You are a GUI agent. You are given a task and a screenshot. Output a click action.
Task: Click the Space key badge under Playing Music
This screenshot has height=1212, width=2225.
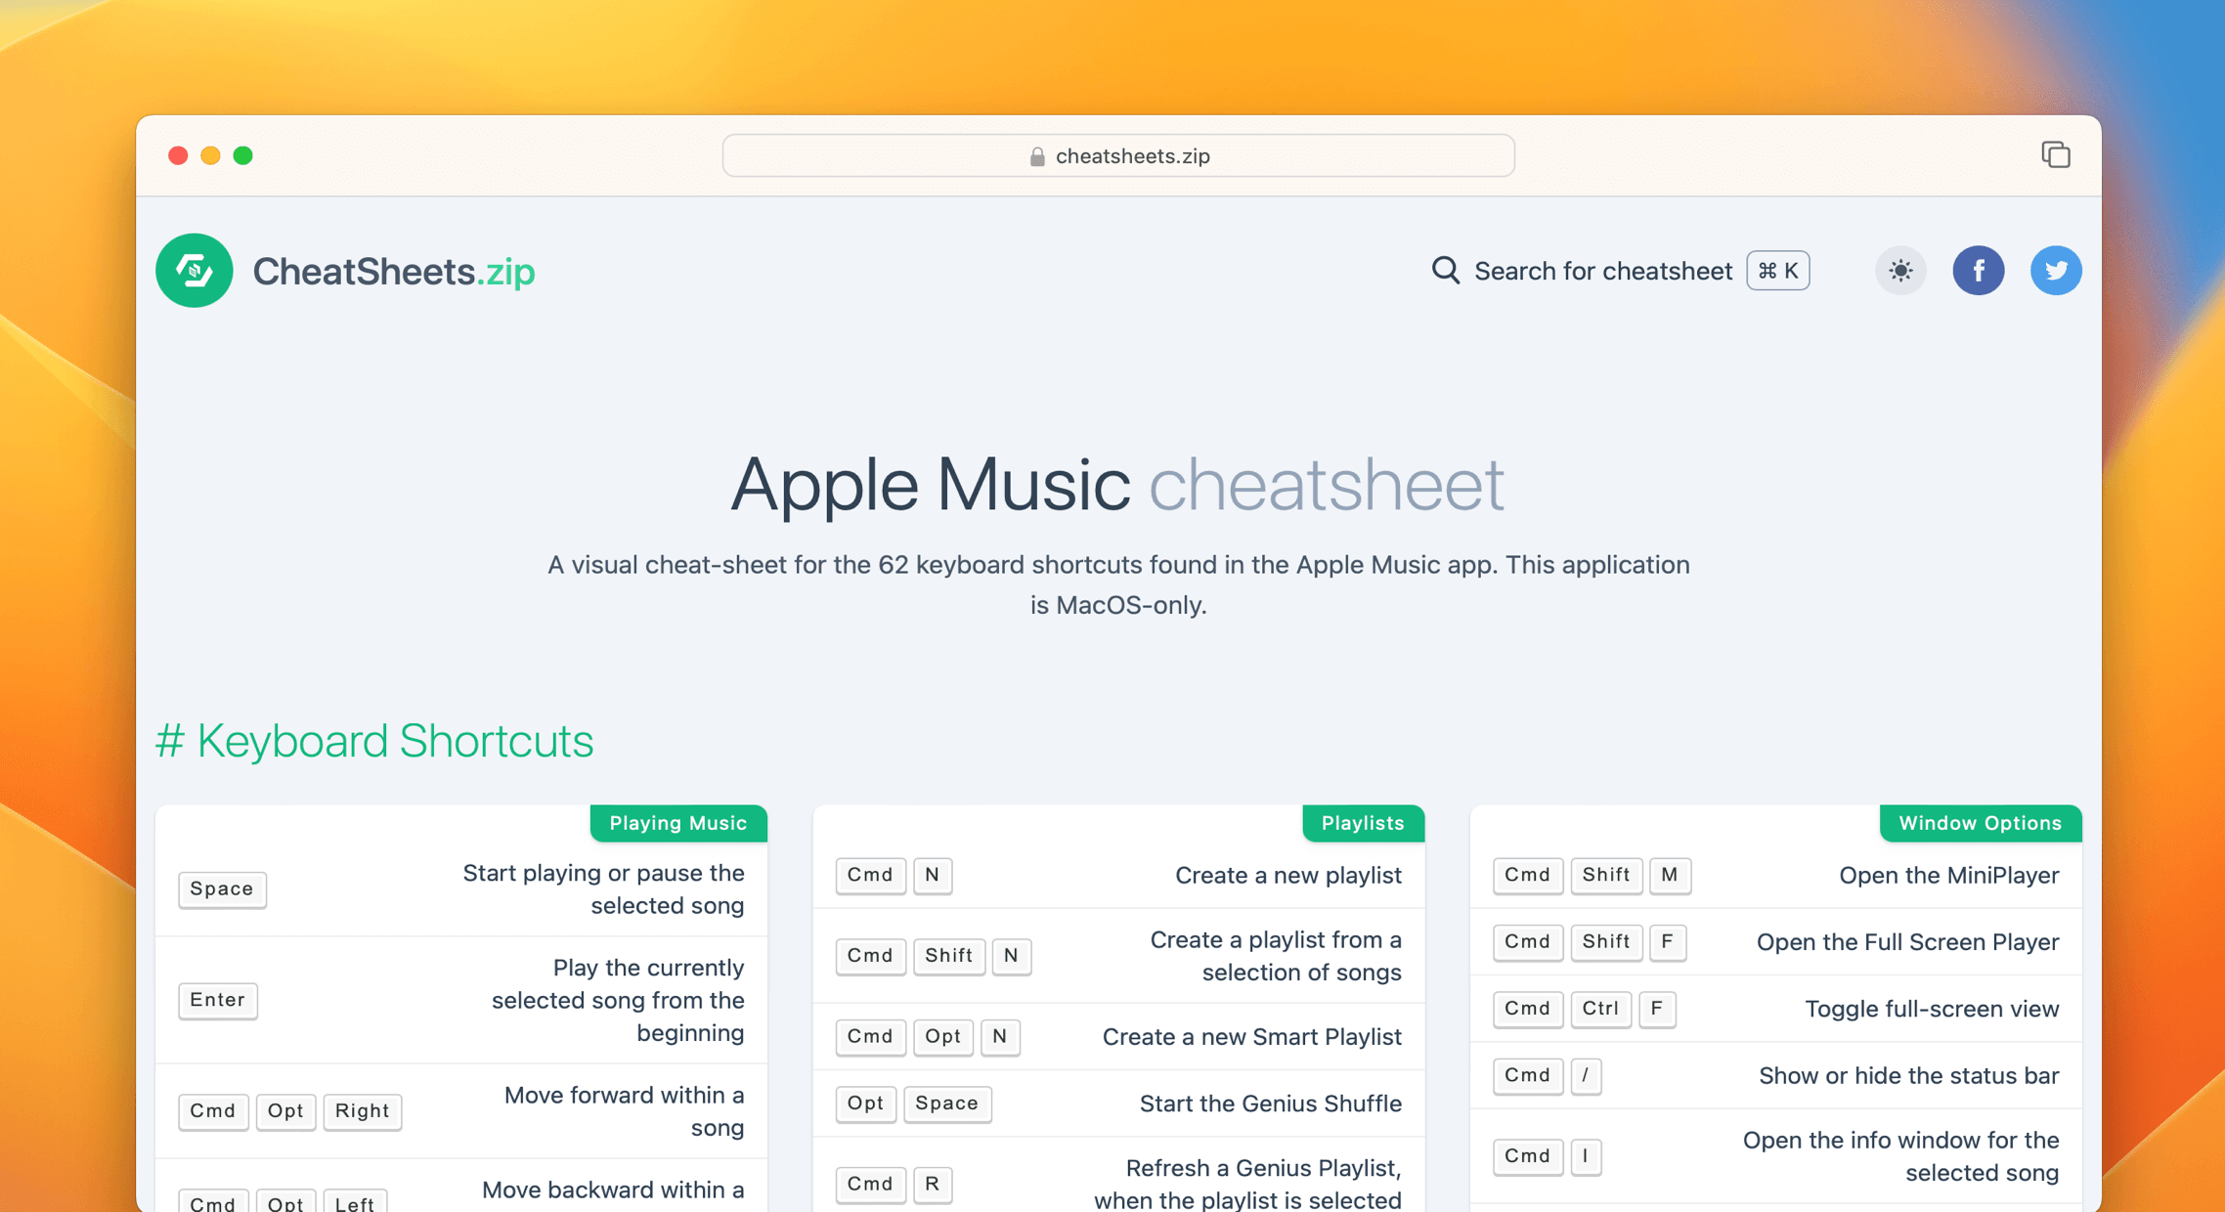(222, 889)
